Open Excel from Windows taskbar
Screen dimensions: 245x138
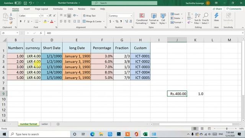[x=145, y=134]
